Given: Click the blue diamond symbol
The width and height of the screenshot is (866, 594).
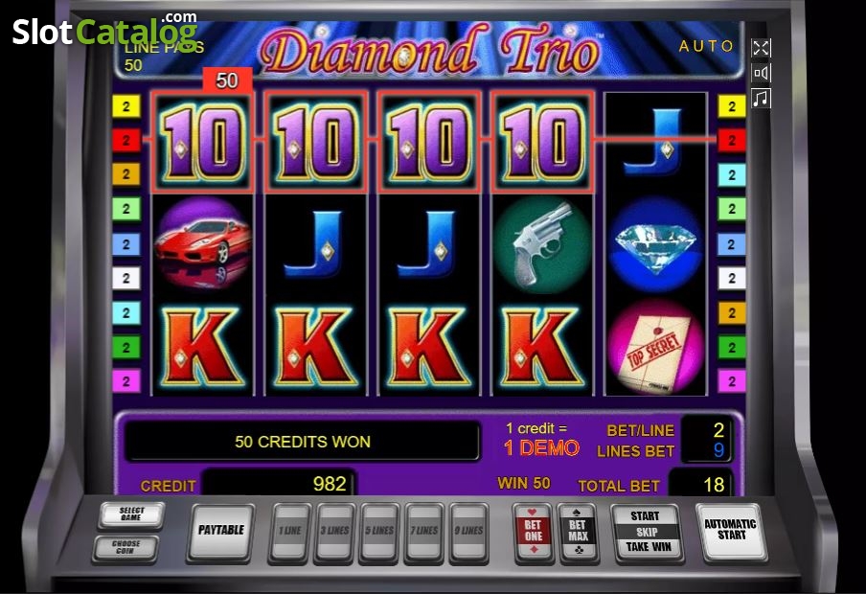Looking at the screenshot, I should 655,244.
